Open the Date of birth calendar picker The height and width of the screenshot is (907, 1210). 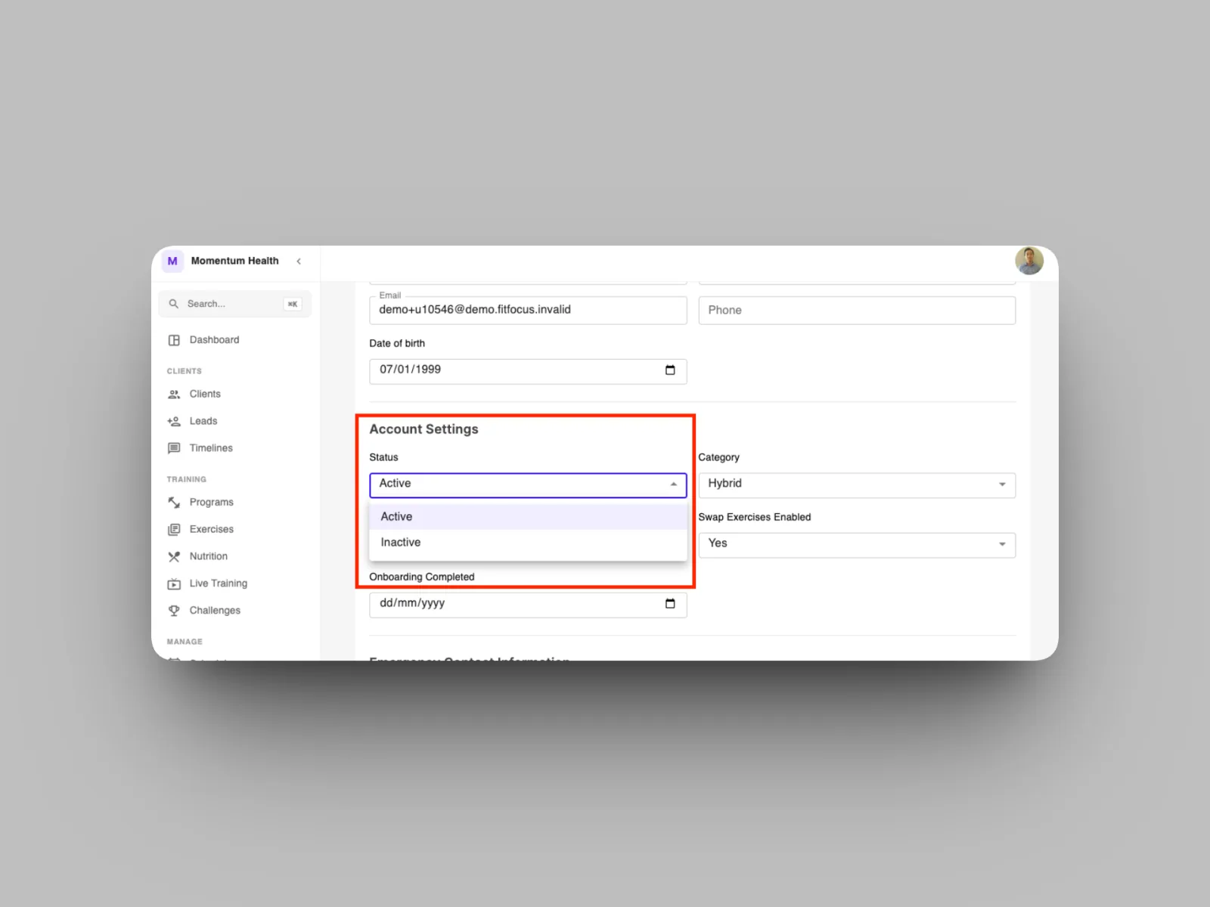point(670,370)
